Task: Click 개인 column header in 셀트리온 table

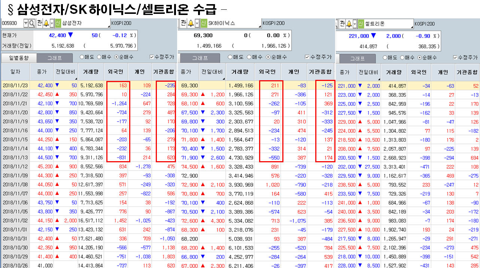Action: (x=443, y=72)
